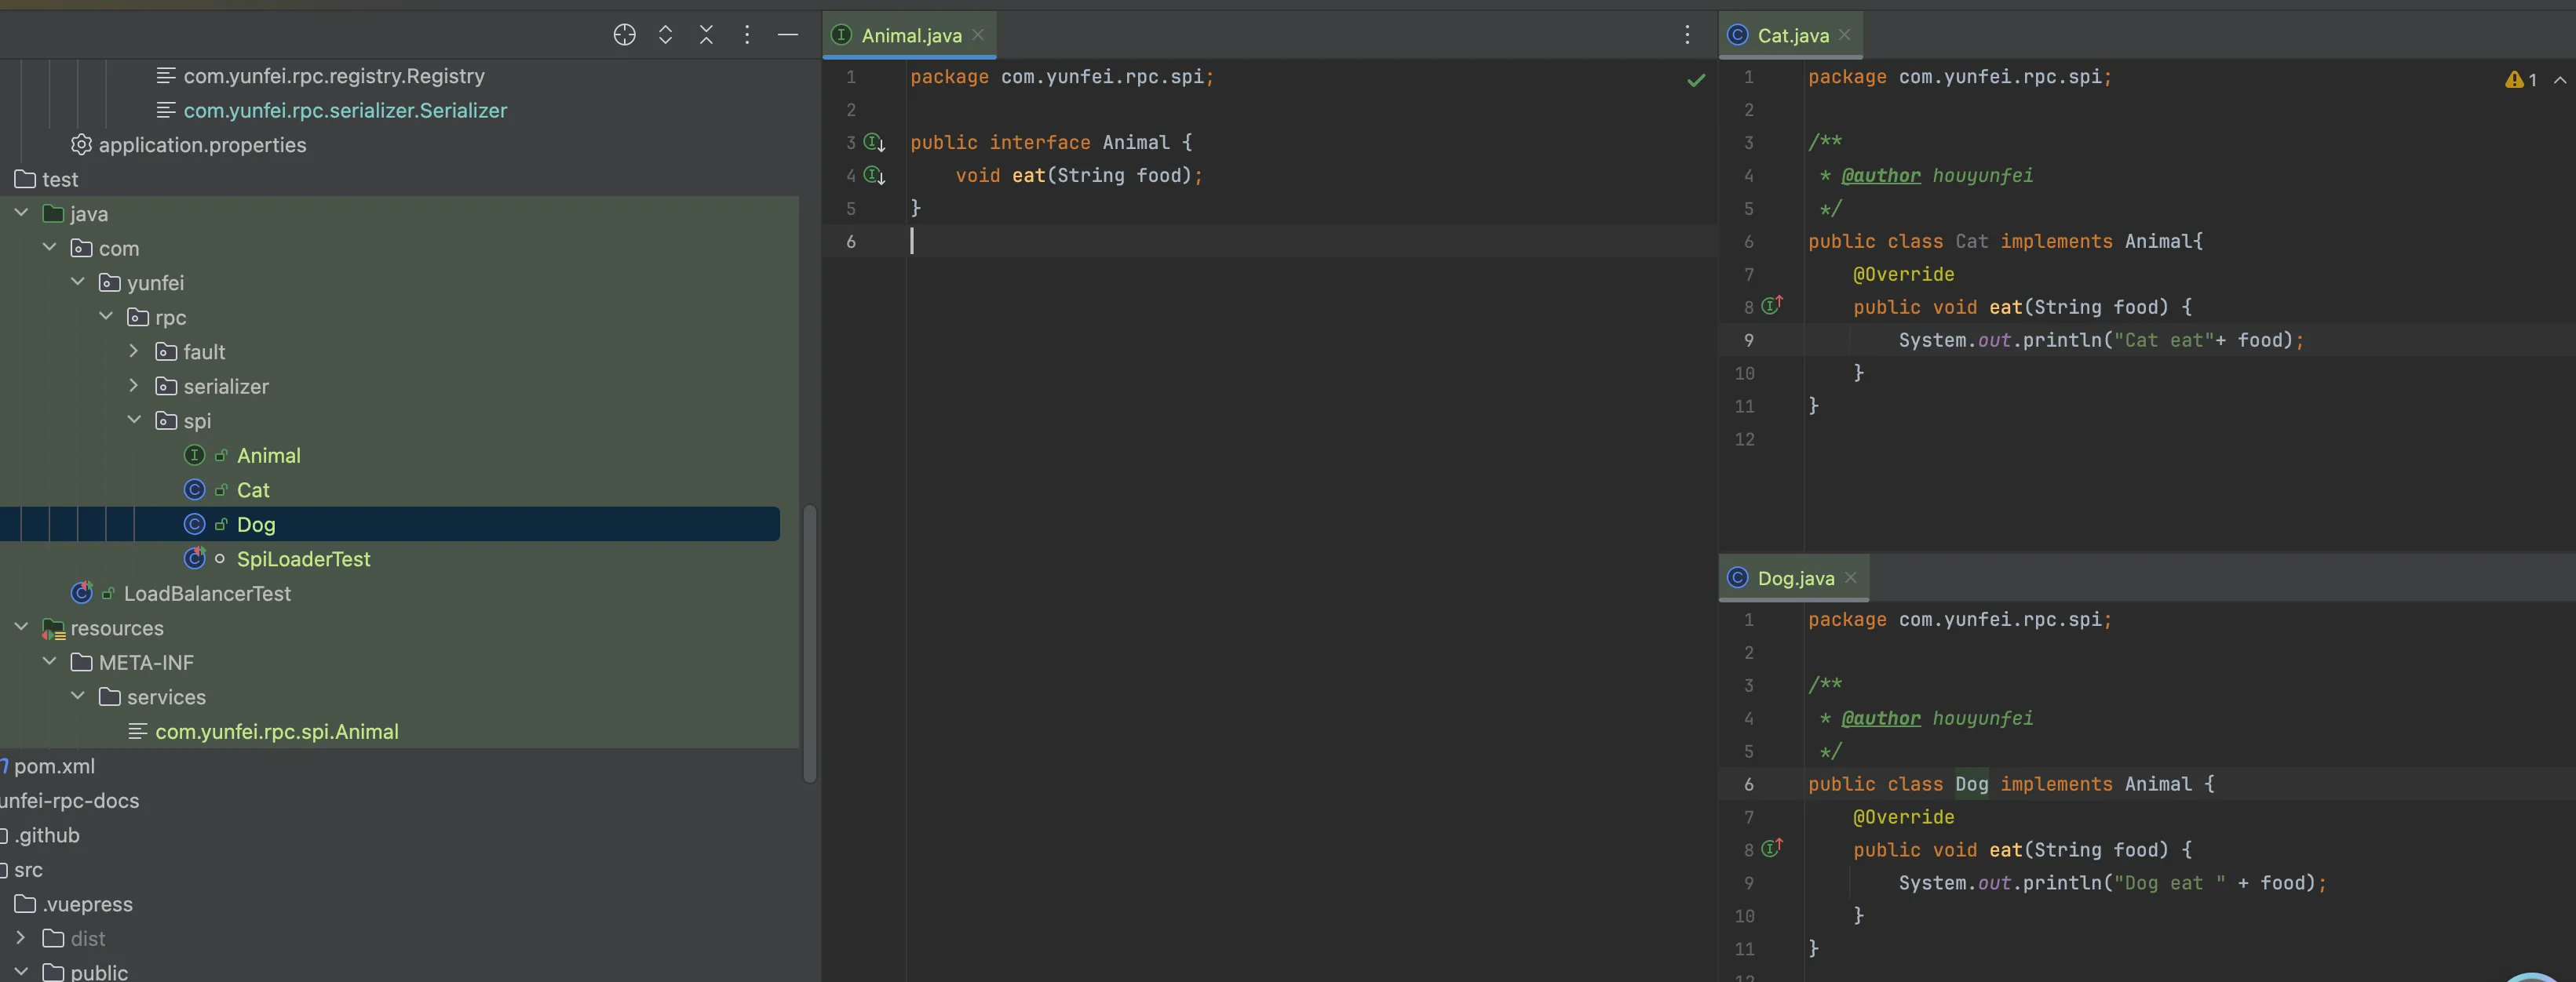Hide the project tool window with minus icon

point(788,35)
